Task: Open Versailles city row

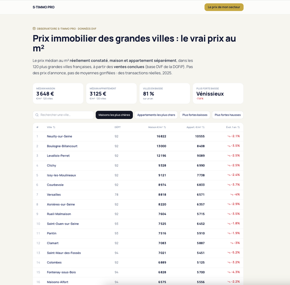Action: (x=138, y=195)
